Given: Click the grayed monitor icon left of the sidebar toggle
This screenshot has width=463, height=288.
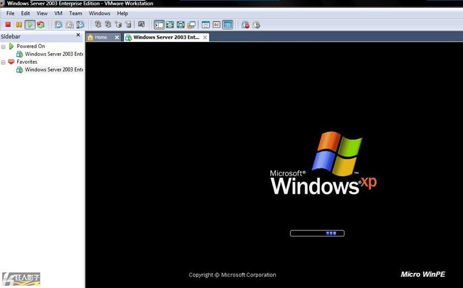Looking at the screenshot, I should point(141,24).
